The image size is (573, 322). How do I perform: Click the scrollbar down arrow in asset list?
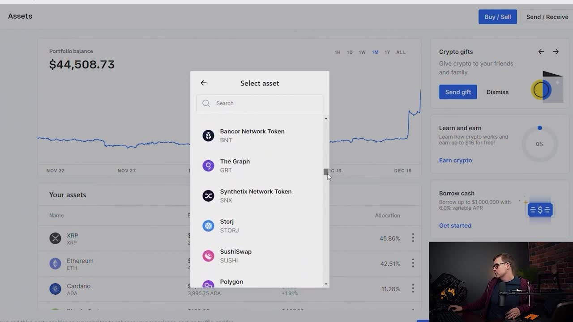(x=326, y=284)
